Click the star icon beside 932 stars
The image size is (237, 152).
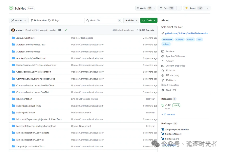tap(163, 70)
